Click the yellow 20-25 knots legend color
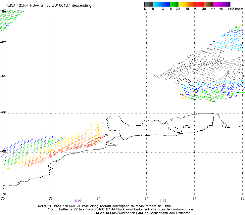245x215 pixels. click(x=183, y=4)
